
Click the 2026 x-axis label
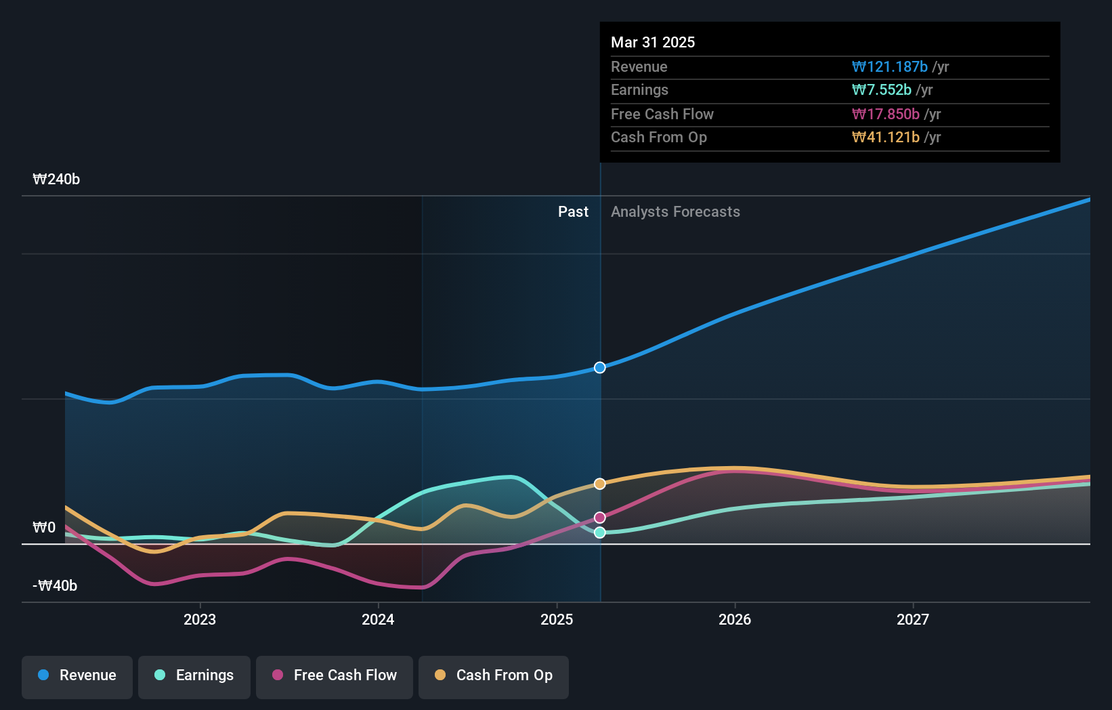coord(735,619)
